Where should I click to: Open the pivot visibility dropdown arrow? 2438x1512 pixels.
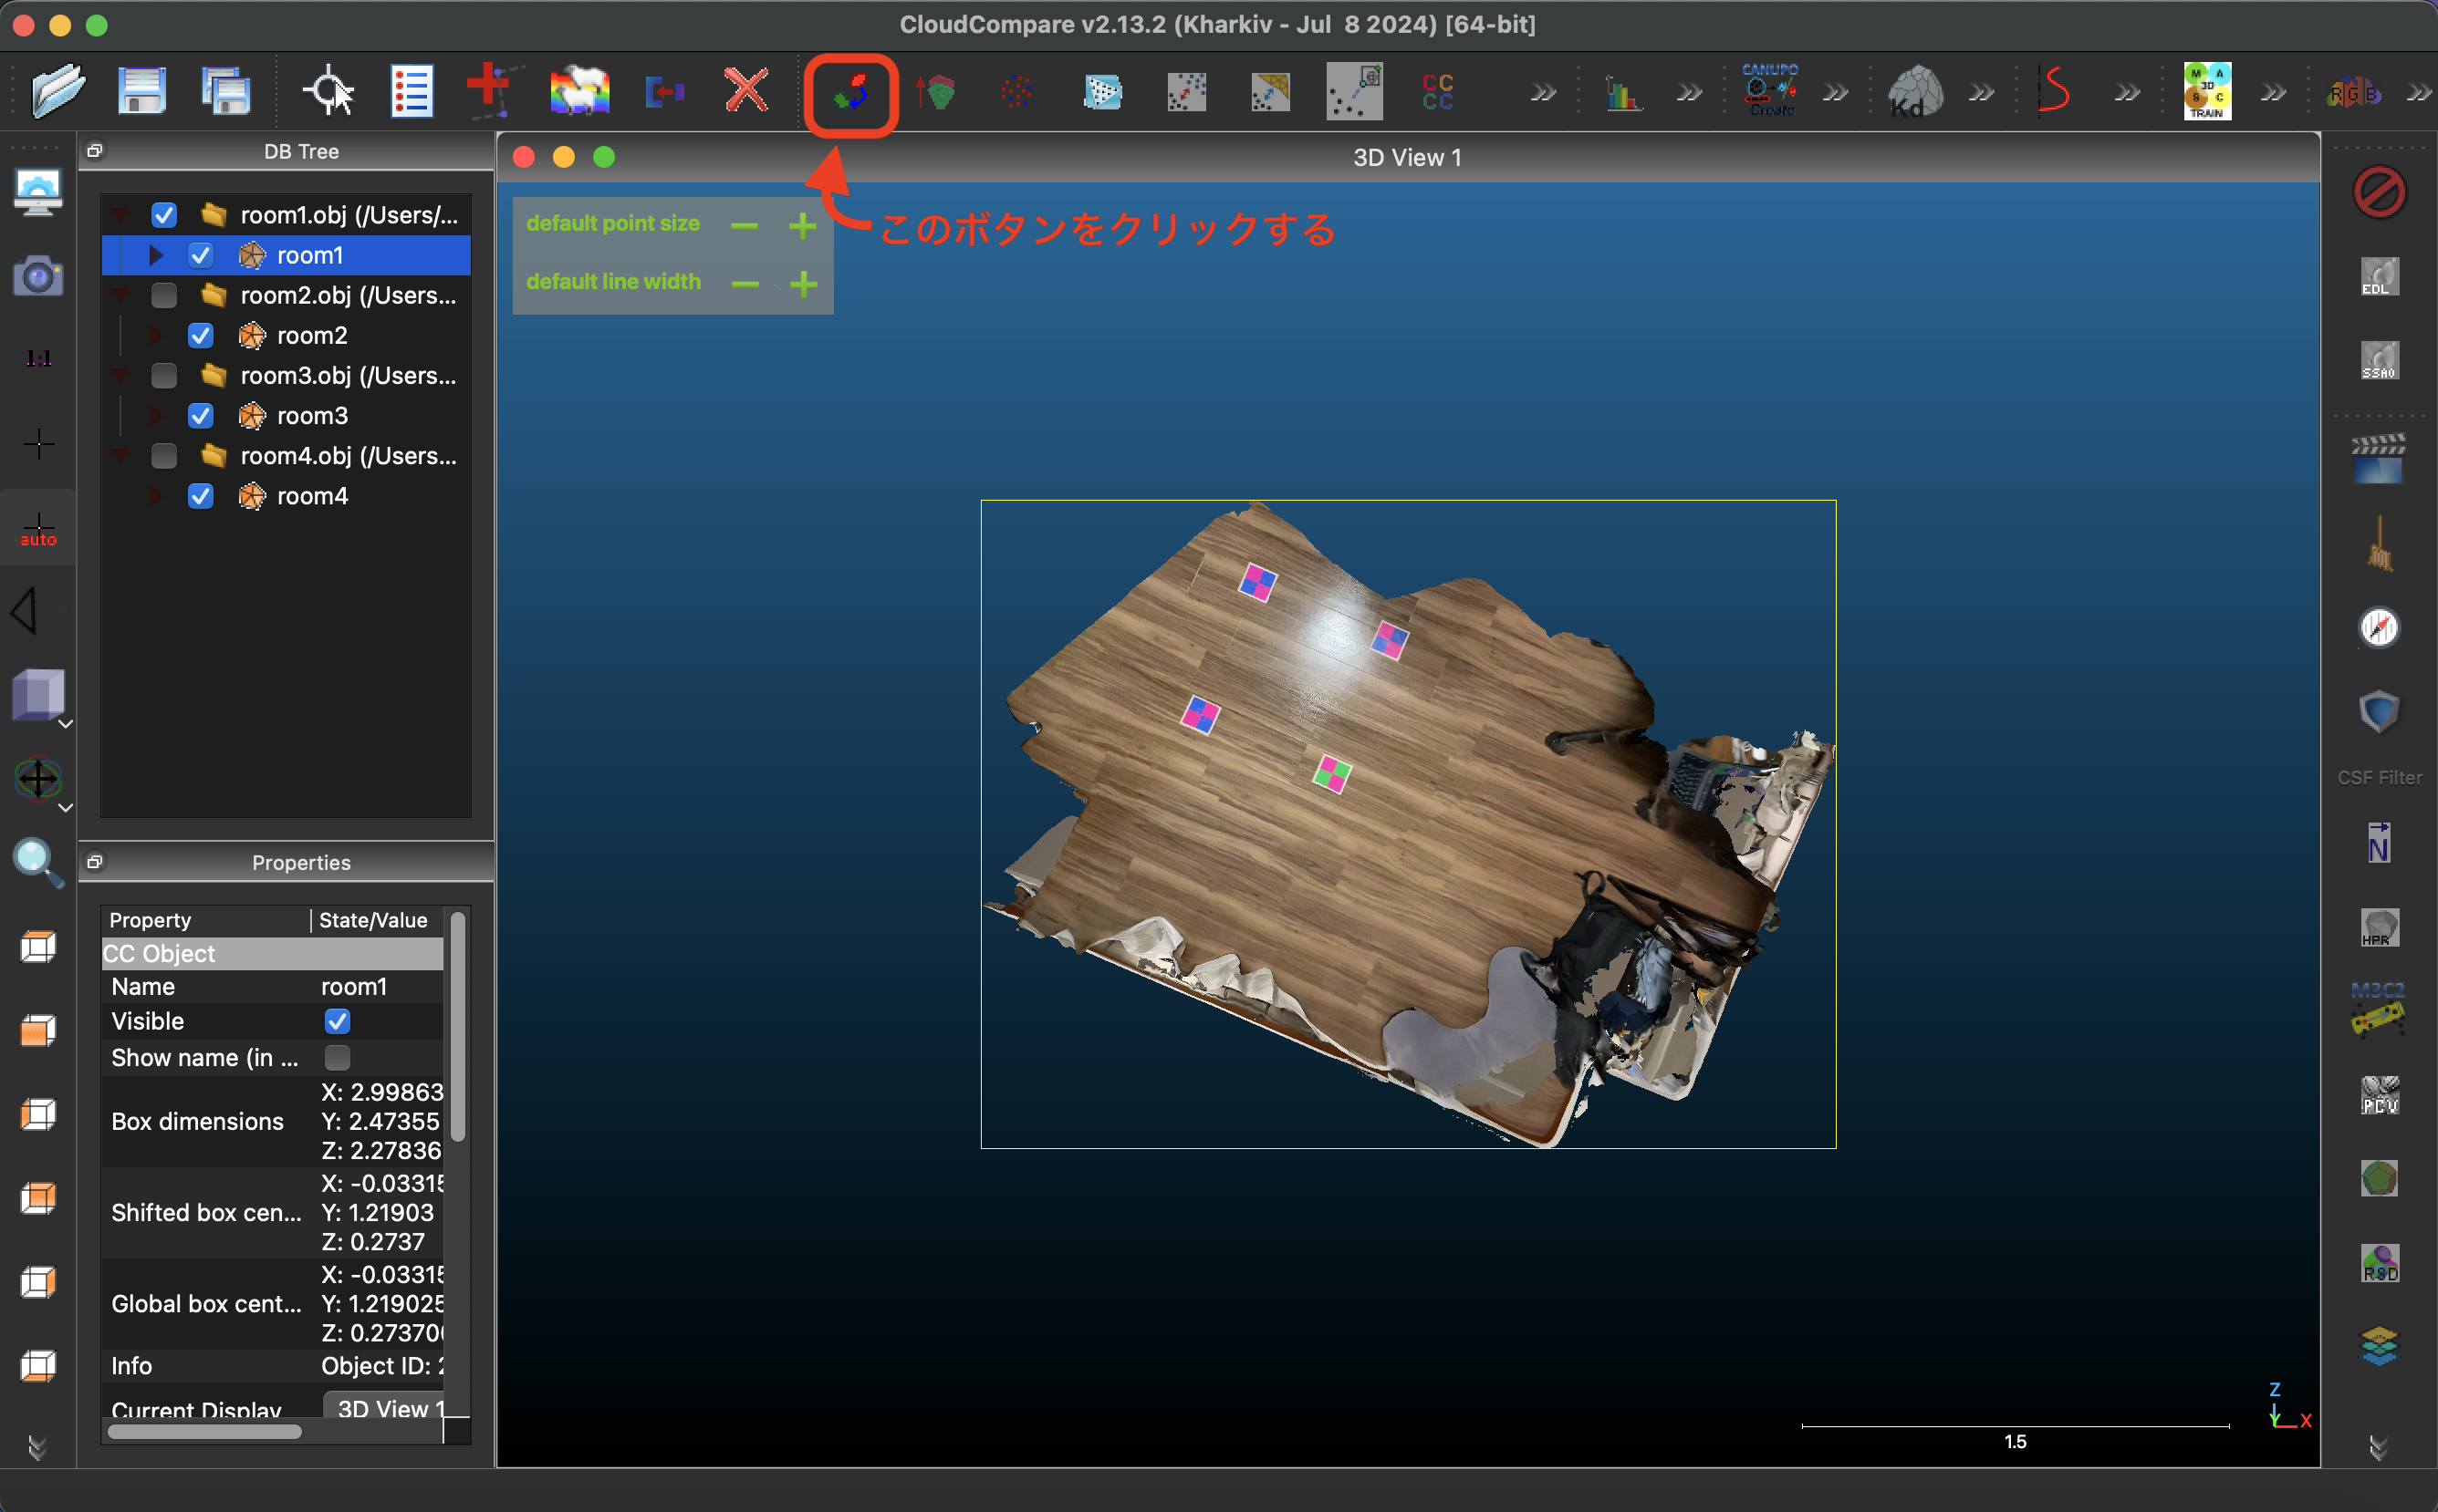(x=66, y=808)
